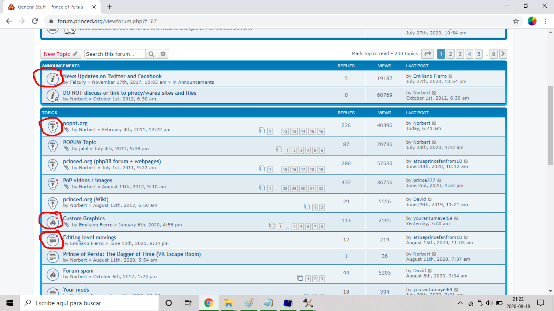This screenshot has width=554, height=311.
Task: Click Mark topics read link
Action: (370, 53)
